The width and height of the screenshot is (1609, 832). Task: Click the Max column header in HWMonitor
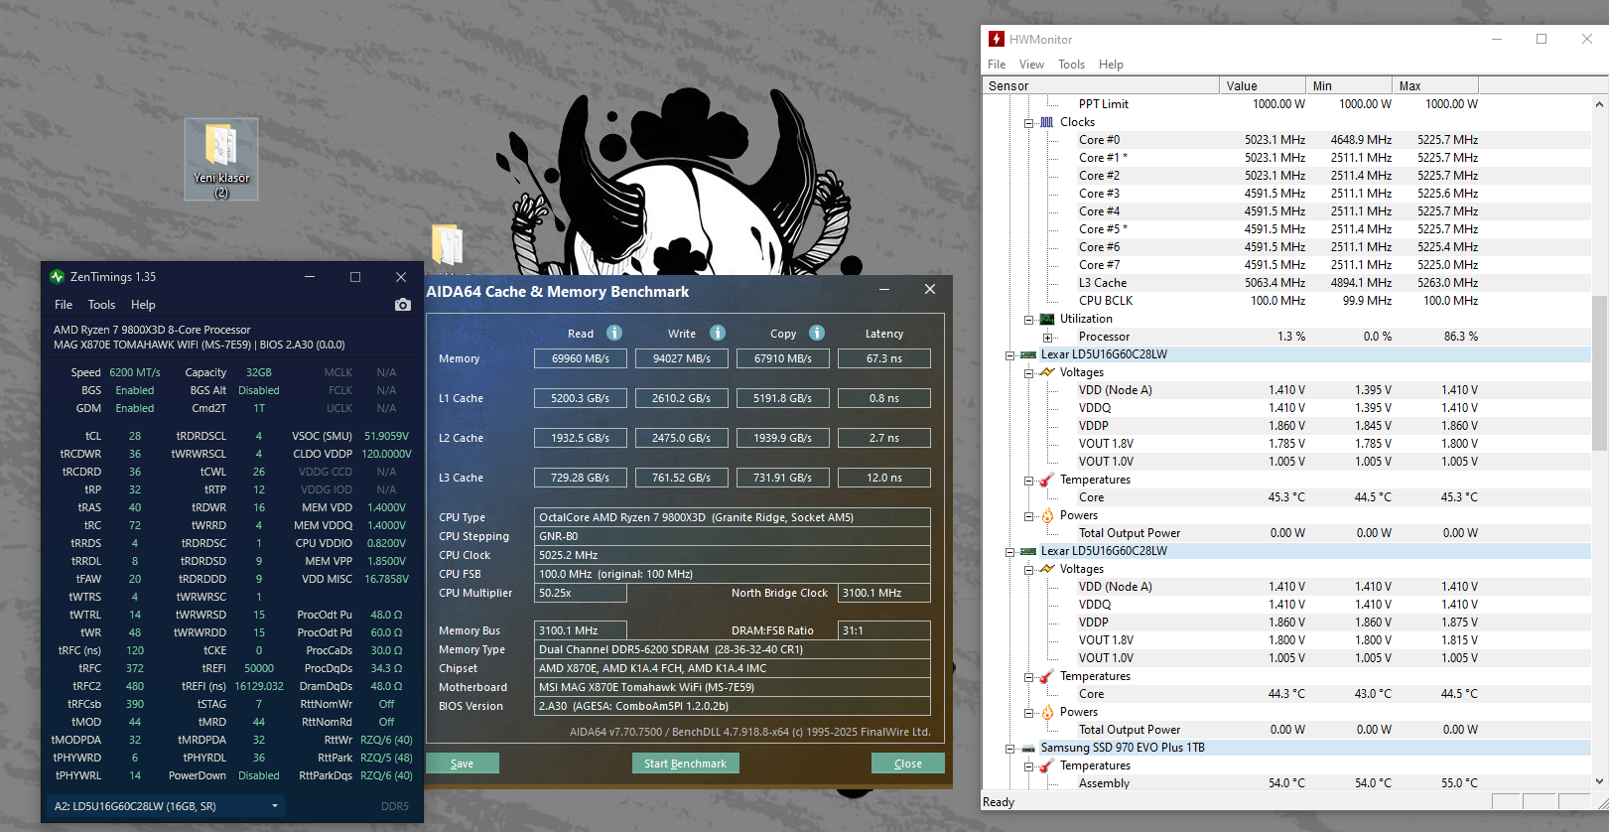[x=1435, y=86]
